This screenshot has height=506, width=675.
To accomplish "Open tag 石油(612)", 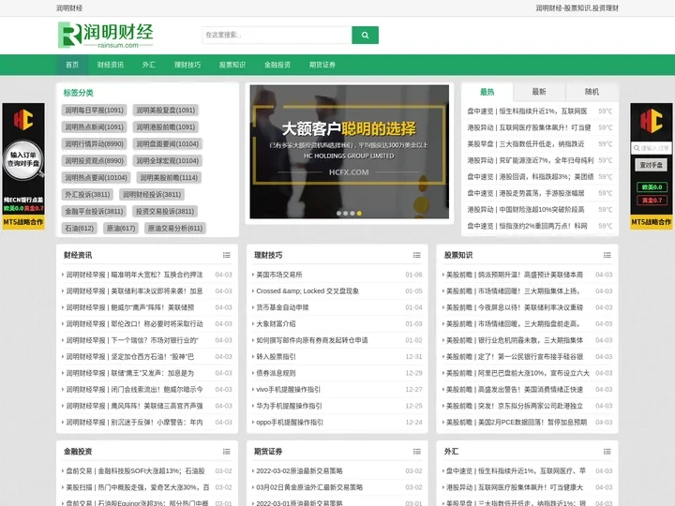I will coord(79,228).
